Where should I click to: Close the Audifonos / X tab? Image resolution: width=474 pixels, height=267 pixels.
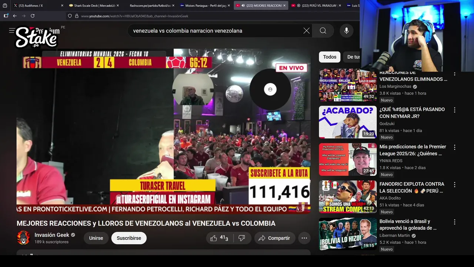click(x=62, y=6)
